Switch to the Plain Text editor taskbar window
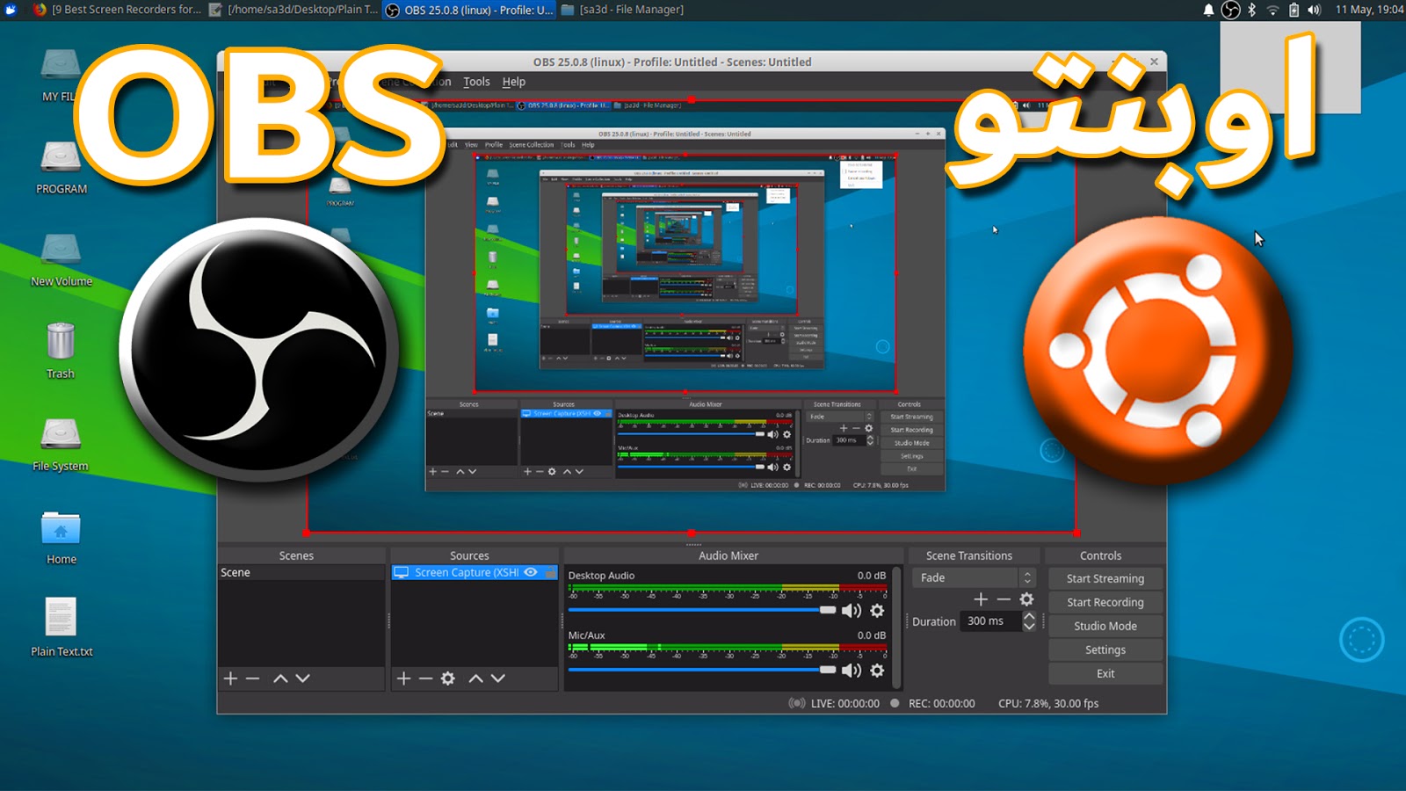The image size is (1406, 791). tap(294, 10)
